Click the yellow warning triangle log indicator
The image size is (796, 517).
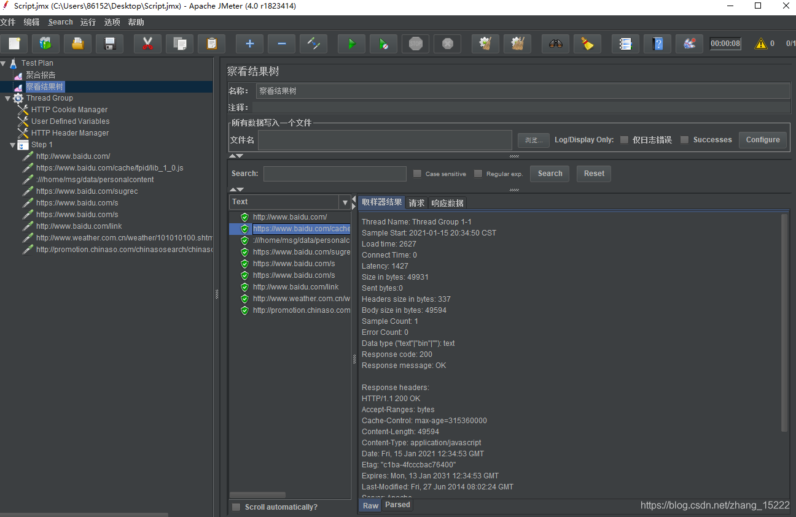click(x=761, y=44)
